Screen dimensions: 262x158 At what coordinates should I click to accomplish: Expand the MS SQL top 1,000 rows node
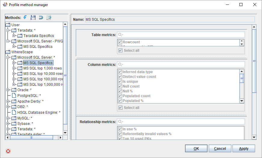(14, 68)
